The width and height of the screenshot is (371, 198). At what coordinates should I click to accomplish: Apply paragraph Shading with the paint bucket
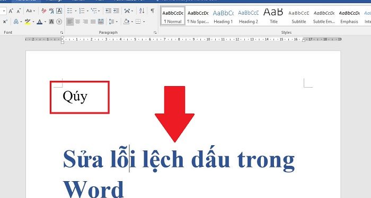tap(126, 22)
